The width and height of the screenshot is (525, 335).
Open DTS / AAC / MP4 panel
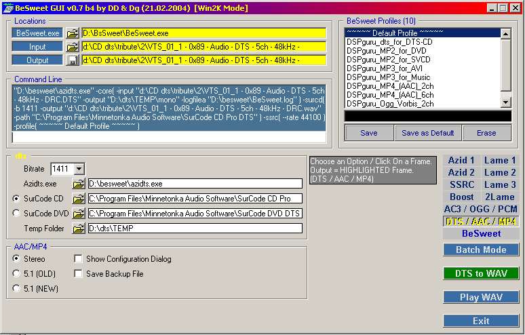coord(481,221)
